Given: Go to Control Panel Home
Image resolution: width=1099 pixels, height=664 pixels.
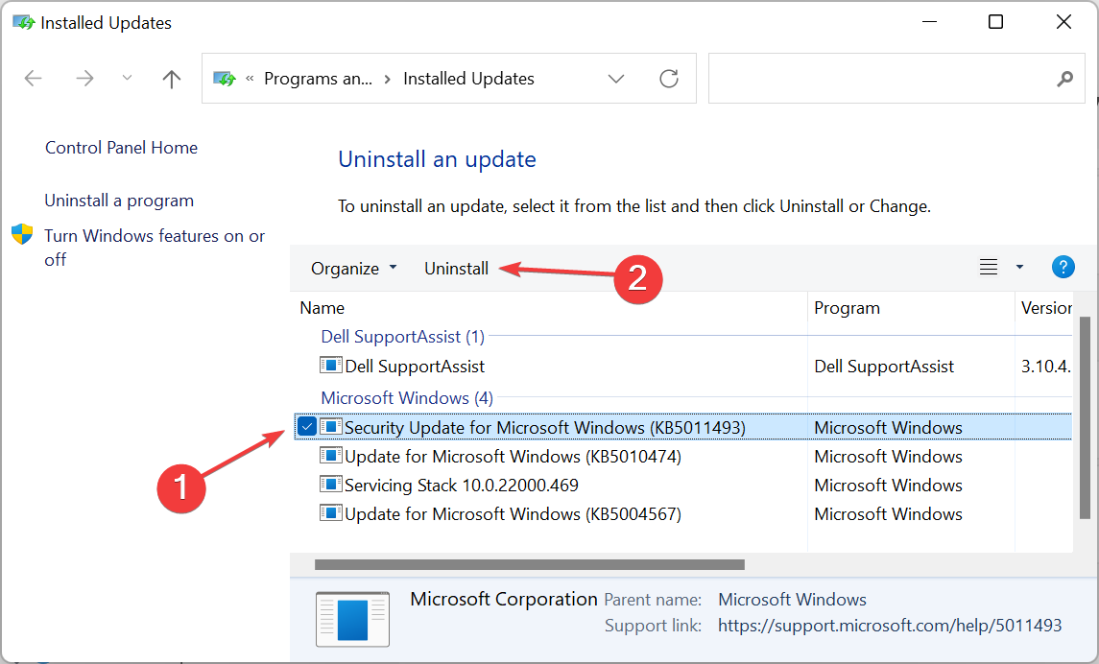Looking at the screenshot, I should [120, 147].
